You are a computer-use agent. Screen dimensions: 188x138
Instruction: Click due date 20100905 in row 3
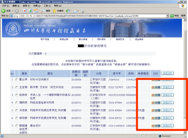pyautogui.click(x=76, y=95)
